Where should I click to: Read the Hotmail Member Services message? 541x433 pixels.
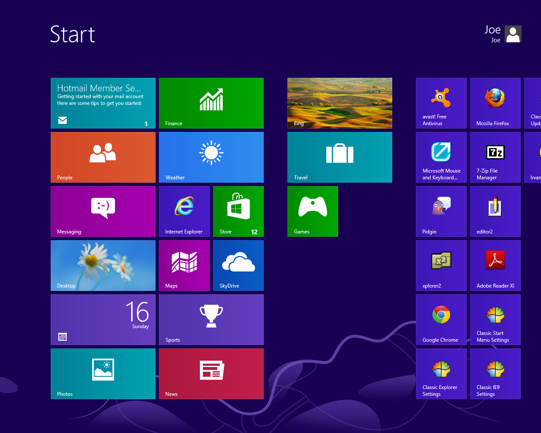(103, 103)
